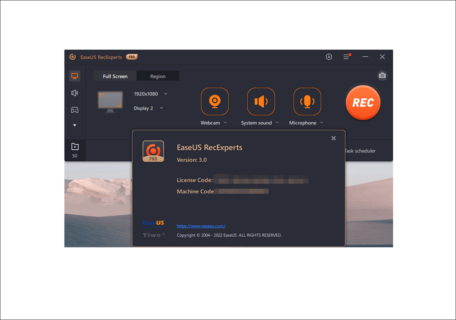Viewport: 456px width, 320px height.
Task: Click the 'Version: 3.0' text
Action: click(192, 160)
